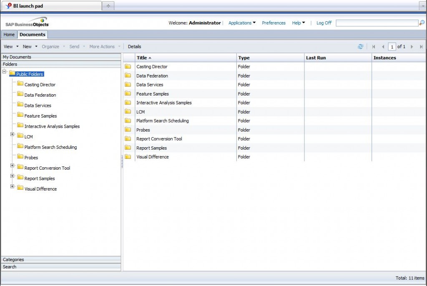This screenshot has width=427, height=286.
Task: Click the refresh icon in the toolbar
Action: click(x=360, y=47)
